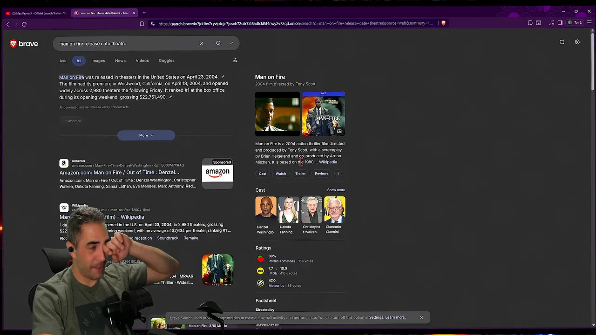Reload the page with the refresh icon
596x335 pixels.
(24, 24)
